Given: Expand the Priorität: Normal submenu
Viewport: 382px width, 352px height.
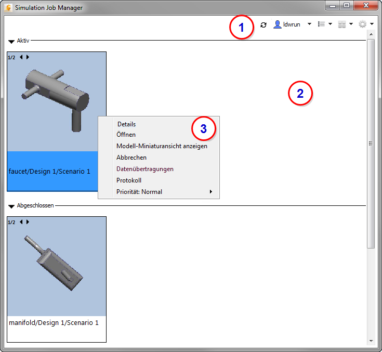Looking at the screenshot, I should [159, 192].
